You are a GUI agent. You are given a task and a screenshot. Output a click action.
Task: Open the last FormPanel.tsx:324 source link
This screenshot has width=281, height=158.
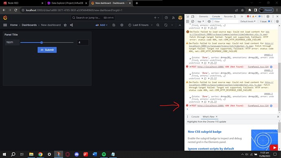[x=258, y=106]
